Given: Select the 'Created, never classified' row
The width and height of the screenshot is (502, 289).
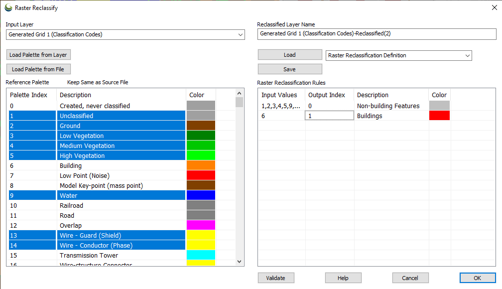Looking at the screenshot, I should [x=112, y=106].
